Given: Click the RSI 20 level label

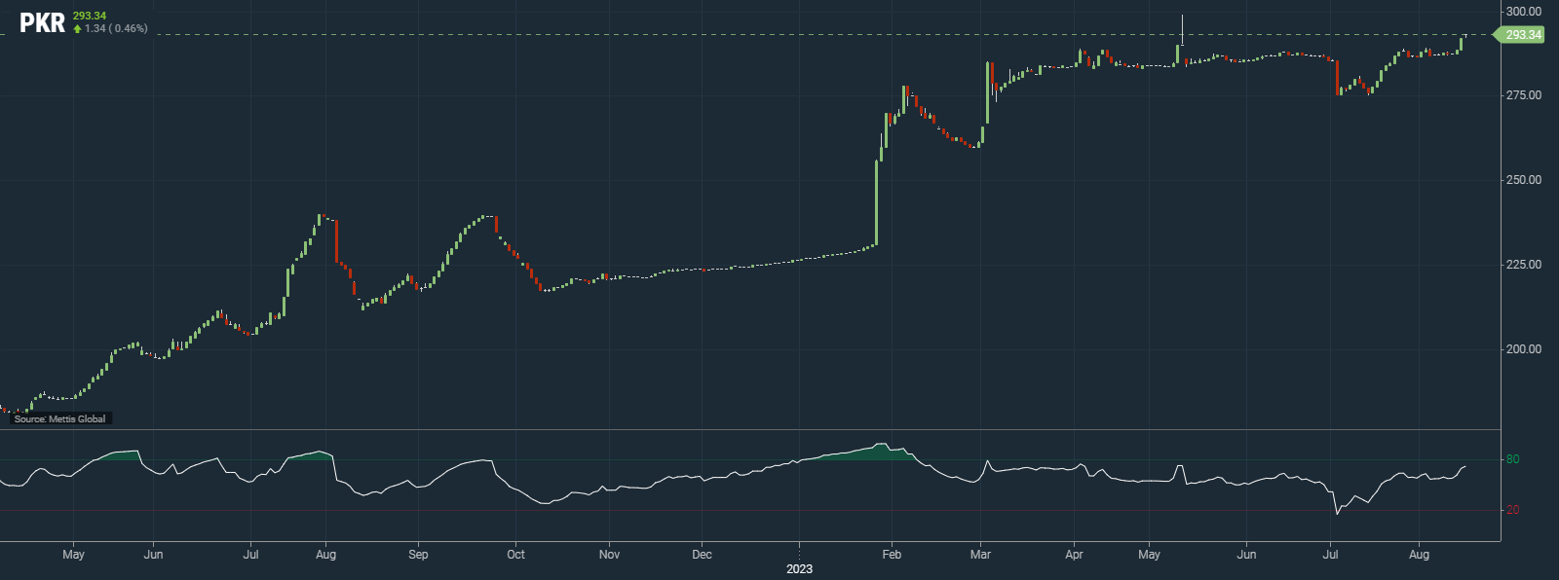Looking at the screenshot, I should (1512, 510).
